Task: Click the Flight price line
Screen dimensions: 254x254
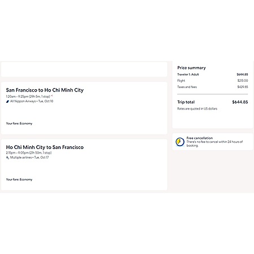Action: point(213,81)
